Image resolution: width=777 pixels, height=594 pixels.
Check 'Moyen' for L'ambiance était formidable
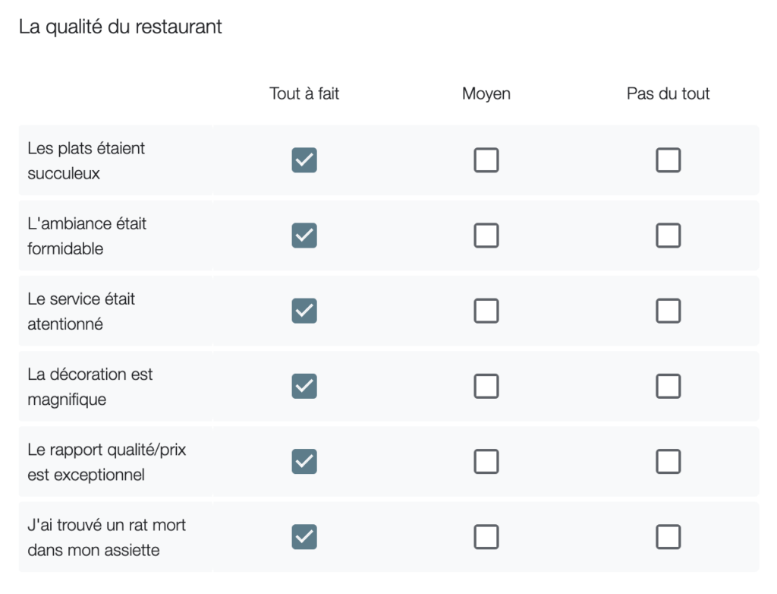pos(486,235)
